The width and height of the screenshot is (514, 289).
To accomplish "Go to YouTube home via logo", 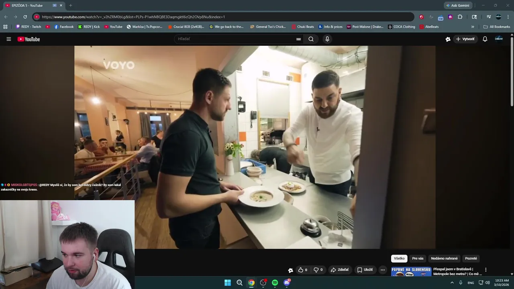I will [x=29, y=39].
